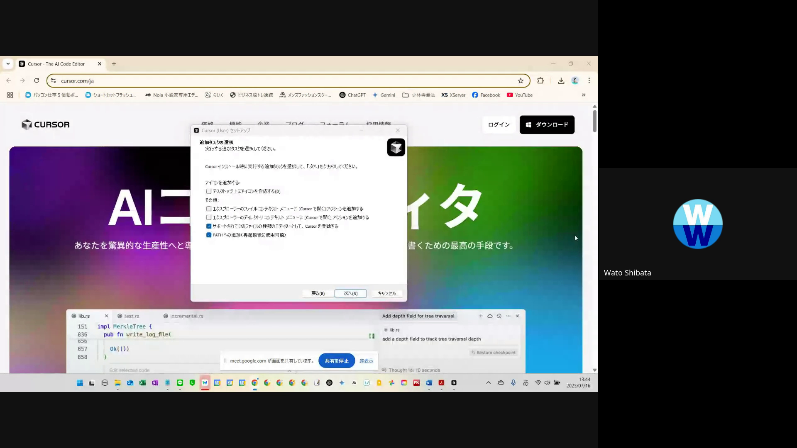Screen dimensions: 797x448
Task: Click the 次へ(N) button in the installer
Action: pyautogui.click(x=350, y=293)
